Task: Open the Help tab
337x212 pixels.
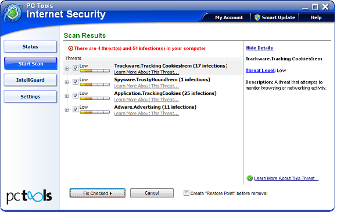Action: tap(316, 17)
